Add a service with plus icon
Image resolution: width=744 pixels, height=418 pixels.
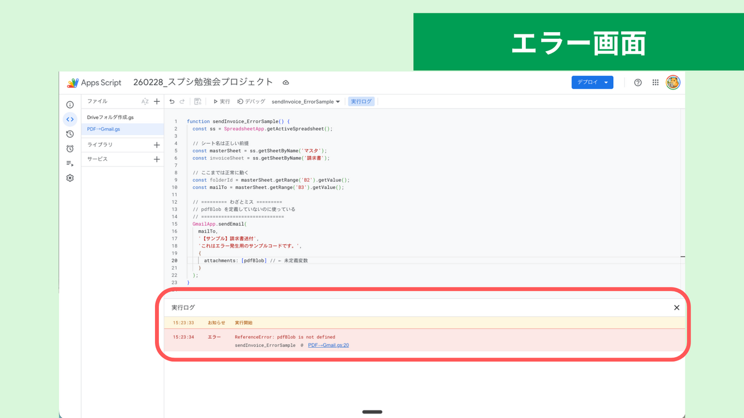(x=157, y=159)
